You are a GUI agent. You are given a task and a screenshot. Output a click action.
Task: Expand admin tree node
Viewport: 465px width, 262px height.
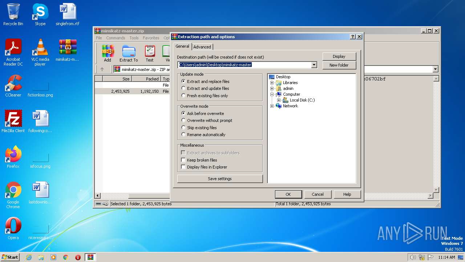coord(272,88)
